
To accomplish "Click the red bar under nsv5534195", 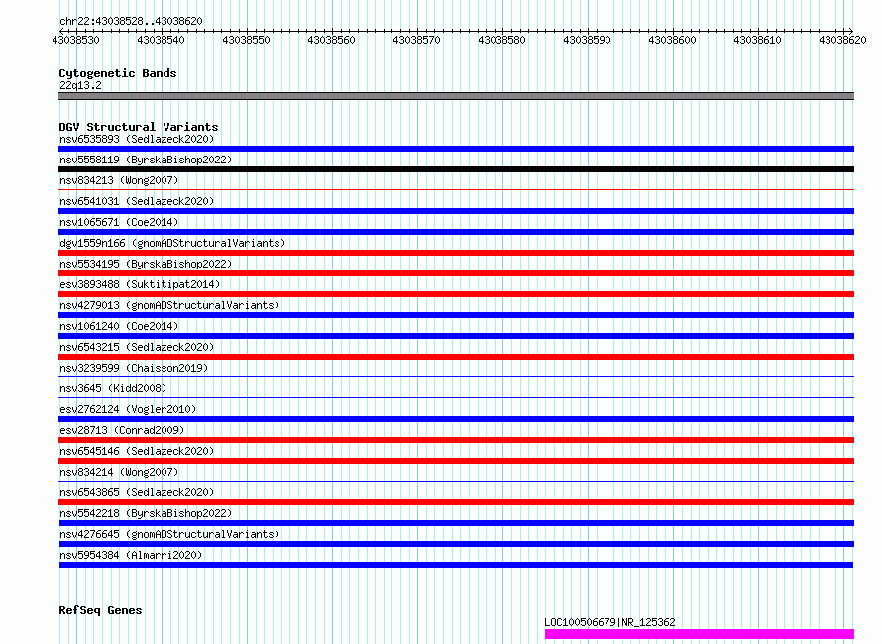I will tap(456, 273).
